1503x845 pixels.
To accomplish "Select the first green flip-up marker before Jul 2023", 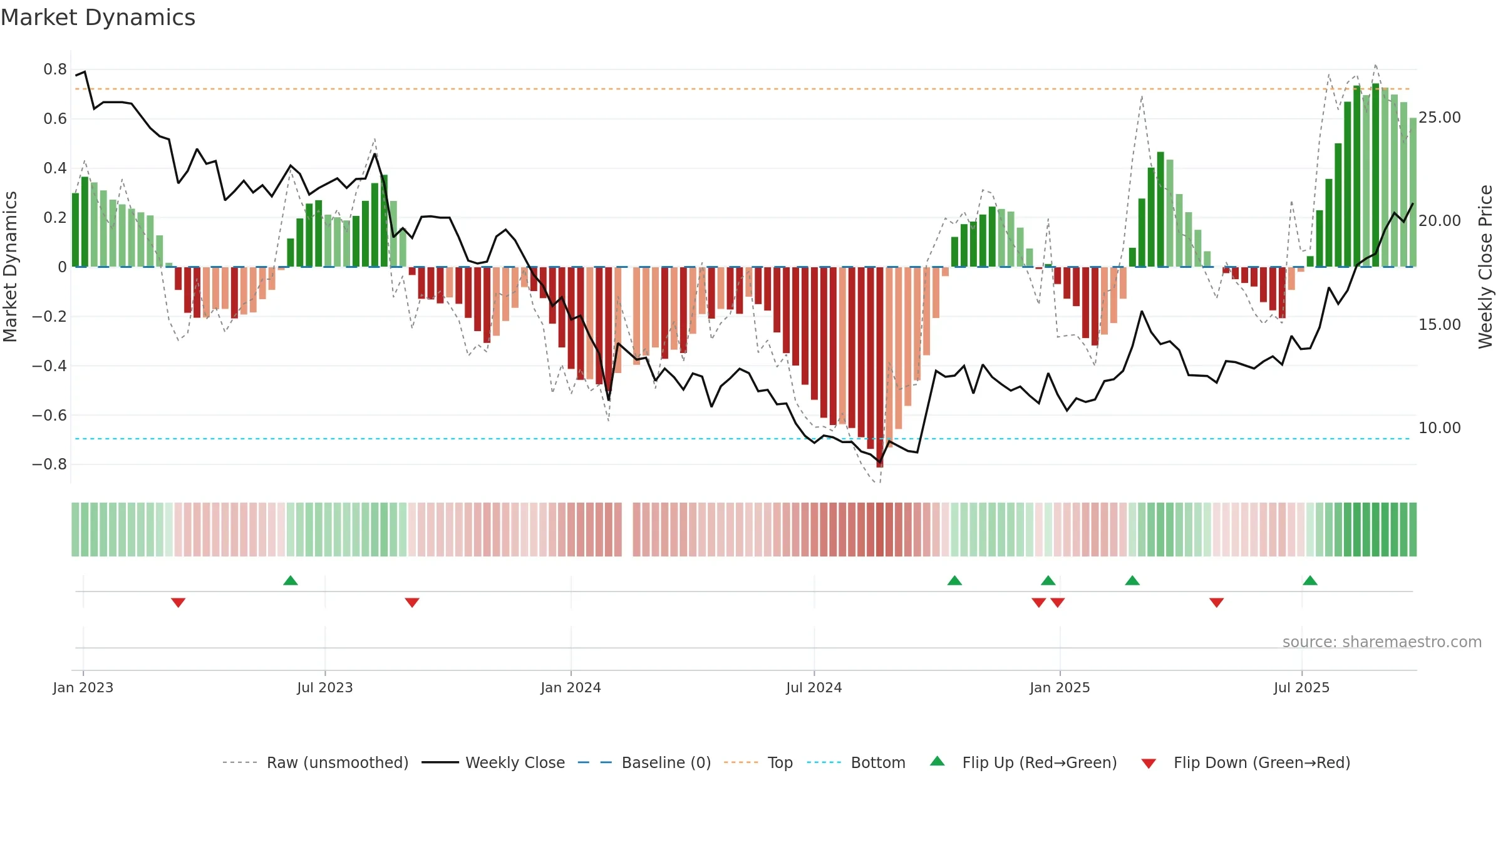I will [291, 580].
